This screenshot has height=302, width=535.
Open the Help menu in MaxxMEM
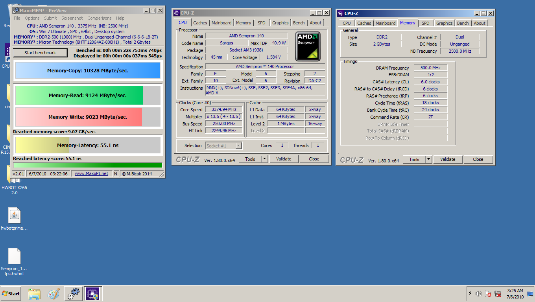(x=120, y=18)
